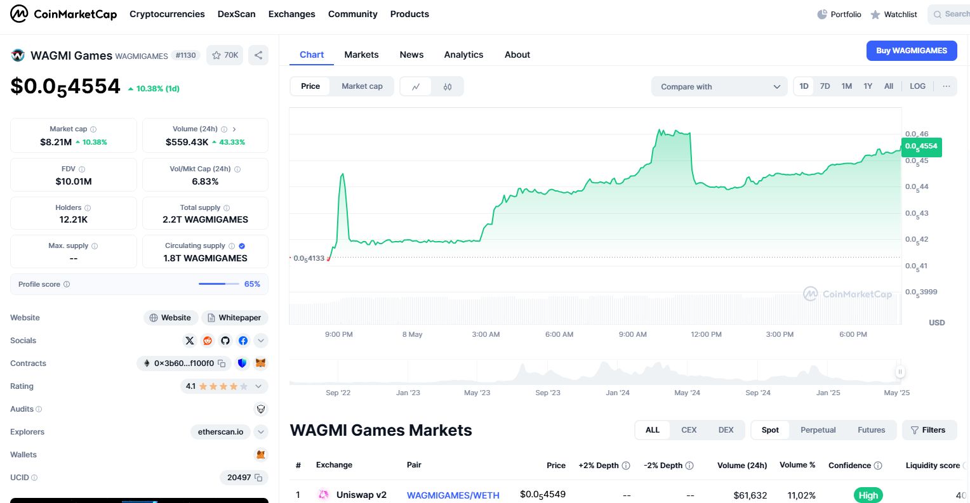Filter markets by CEX
Image resolution: width=970 pixels, height=503 pixels.
pos(689,430)
